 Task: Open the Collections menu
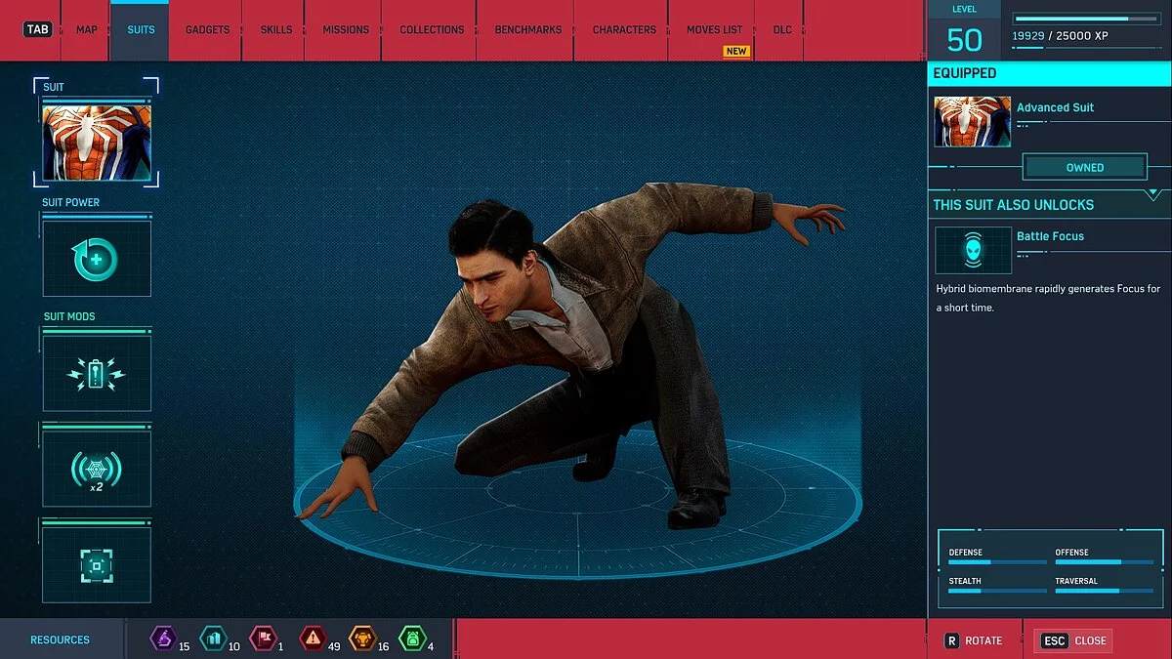click(430, 29)
